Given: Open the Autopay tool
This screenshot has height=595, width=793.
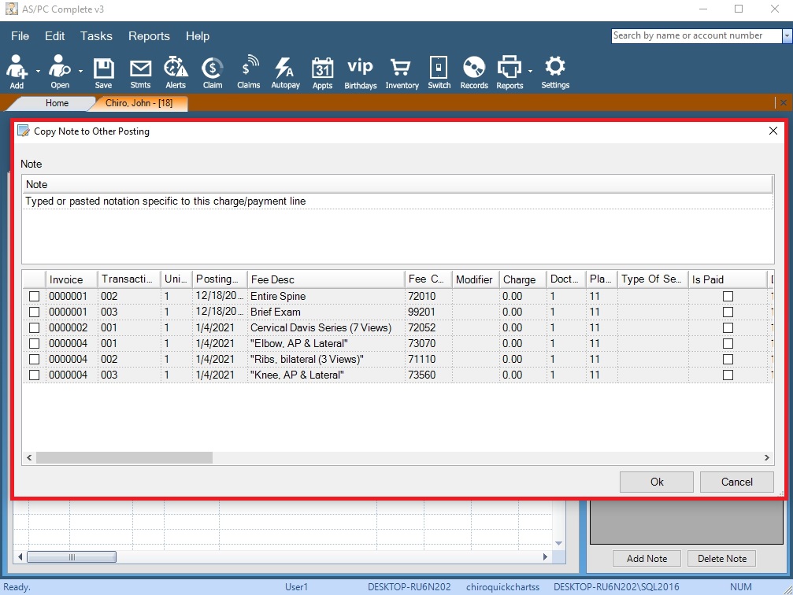Looking at the screenshot, I should click(285, 72).
